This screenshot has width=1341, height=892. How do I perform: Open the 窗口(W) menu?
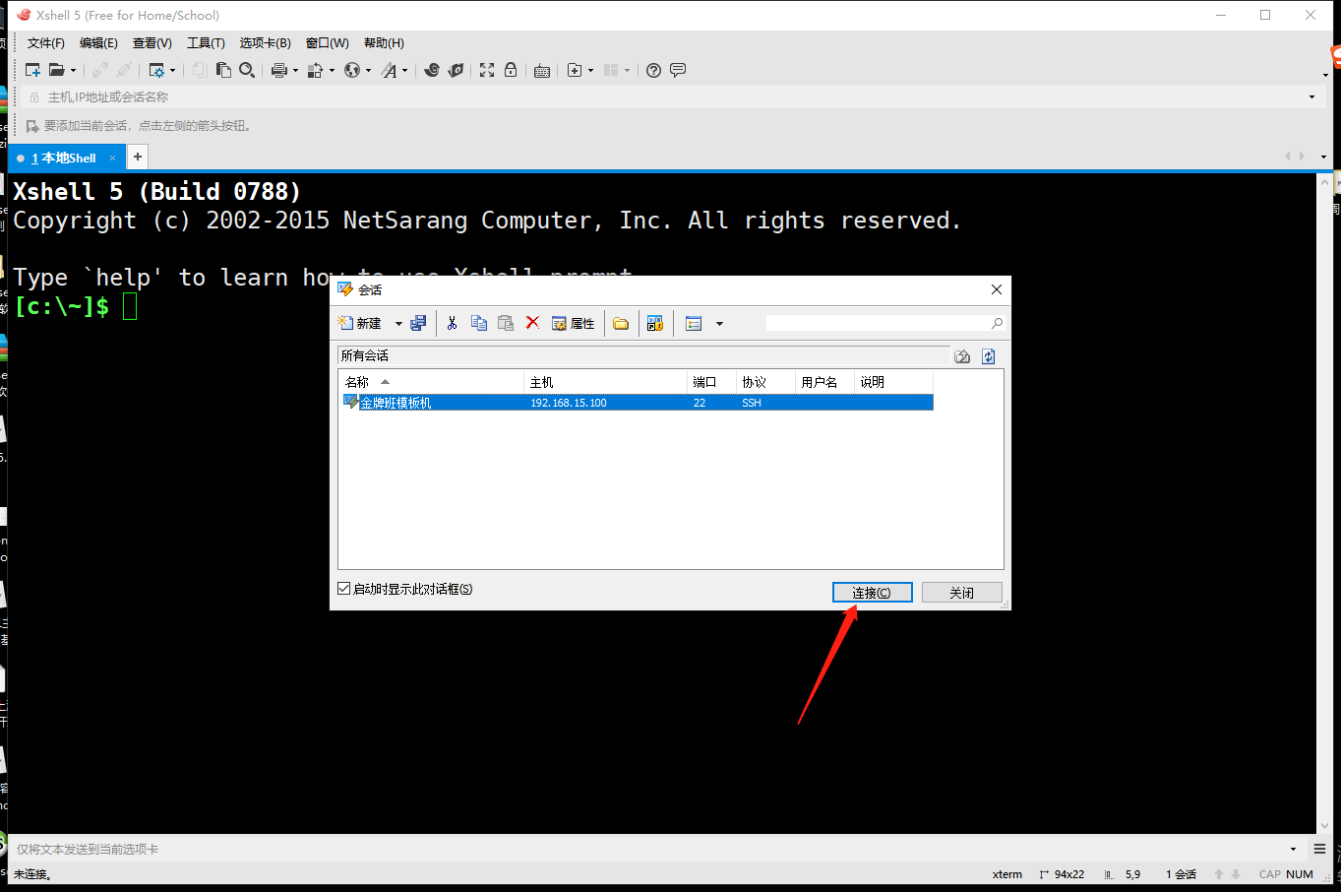tap(327, 42)
